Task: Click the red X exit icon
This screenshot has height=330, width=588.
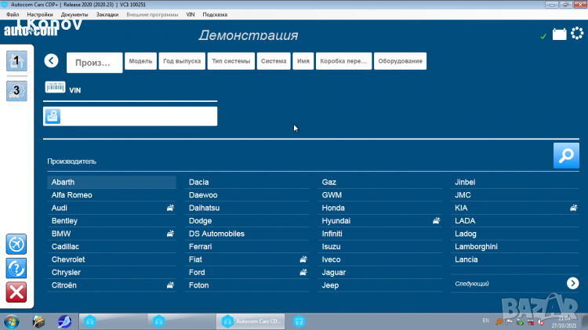Action: 16,293
